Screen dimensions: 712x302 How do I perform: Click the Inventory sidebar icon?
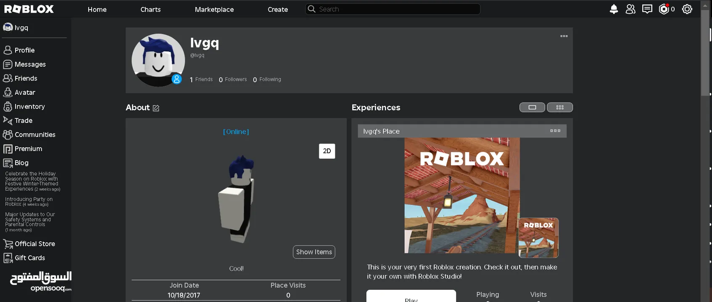[8, 107]
